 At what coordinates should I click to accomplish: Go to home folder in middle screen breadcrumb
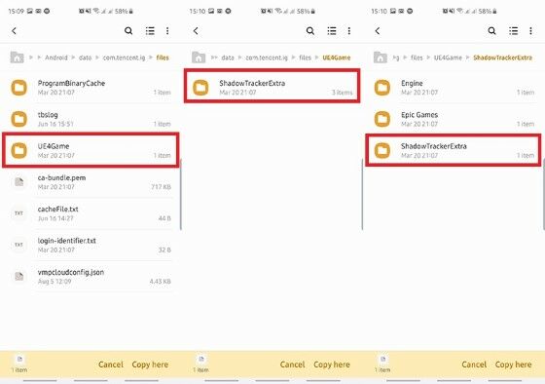(199, 58)
